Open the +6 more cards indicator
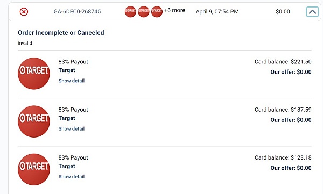Screen dimensions: 323x194 pyautogui.click(x=174, y=10)
